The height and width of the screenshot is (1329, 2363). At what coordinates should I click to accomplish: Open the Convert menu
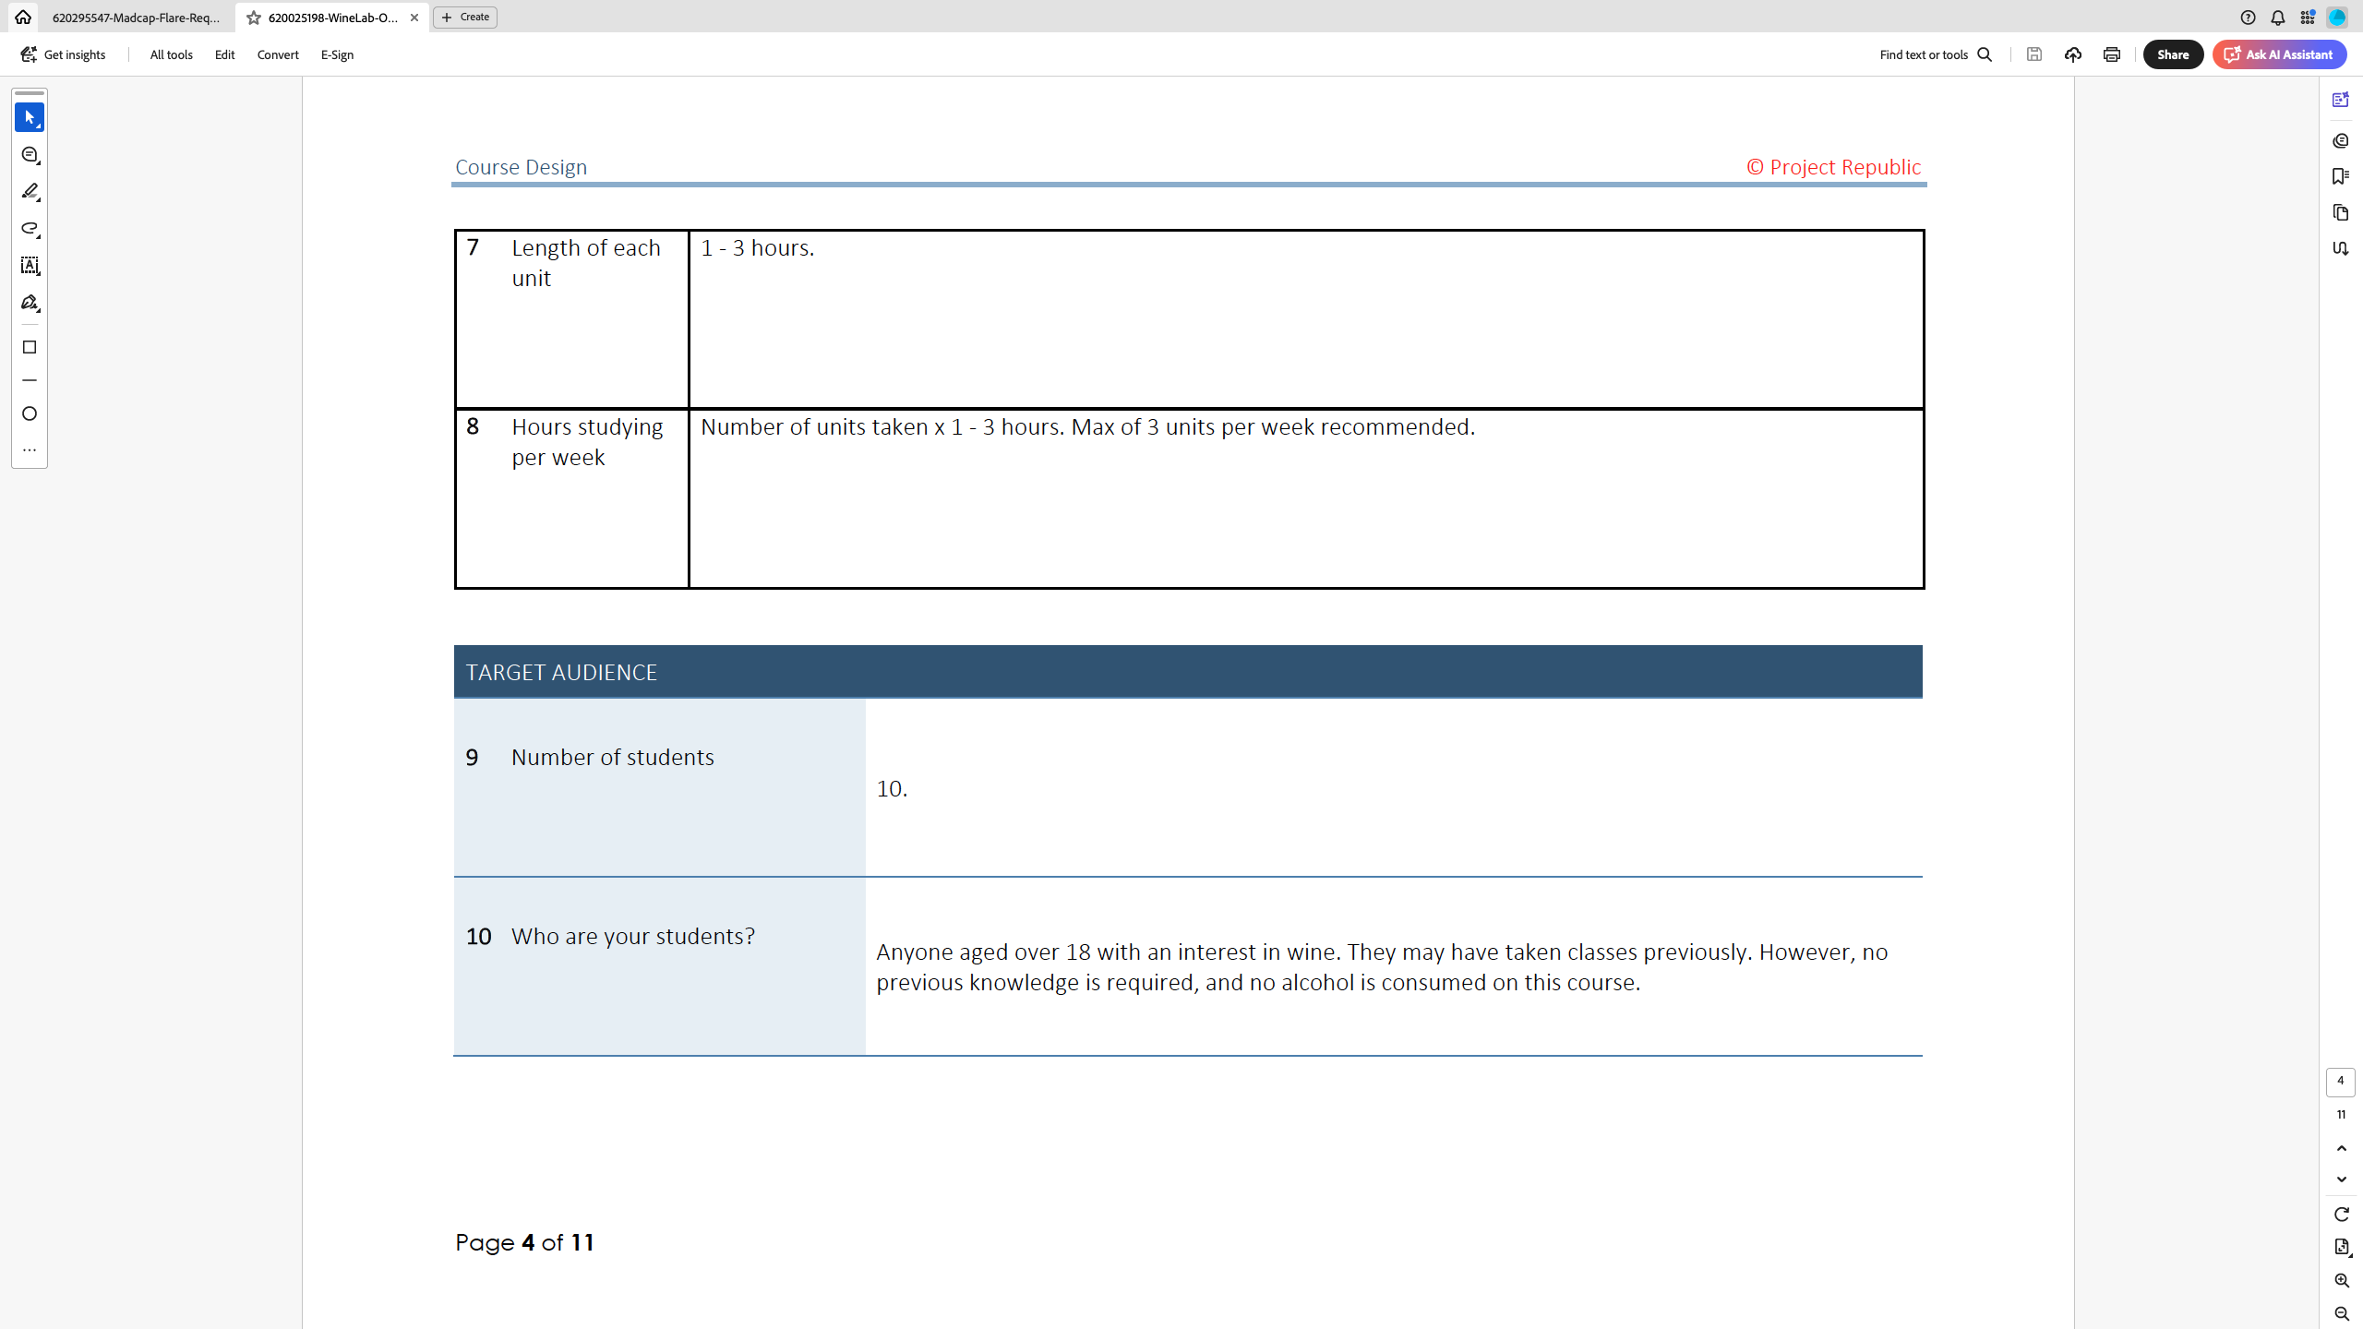click(x=278, y=54)
